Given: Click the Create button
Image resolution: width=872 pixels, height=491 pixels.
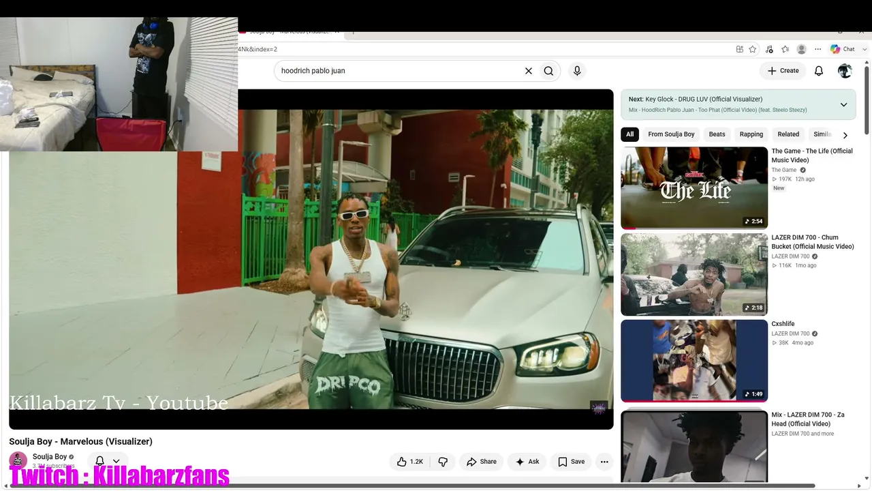Looking at the screenshot, I should pos(783,71).
